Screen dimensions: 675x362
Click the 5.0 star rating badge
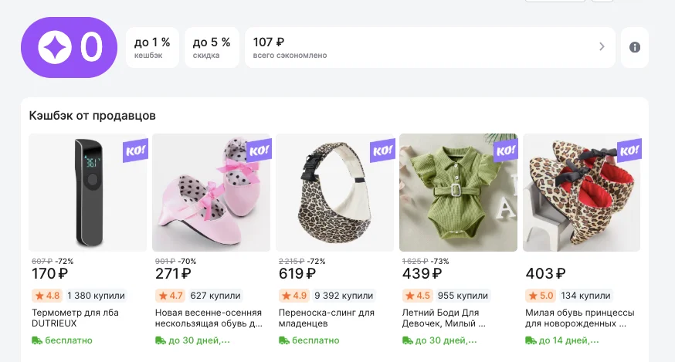tap(541, 296)
